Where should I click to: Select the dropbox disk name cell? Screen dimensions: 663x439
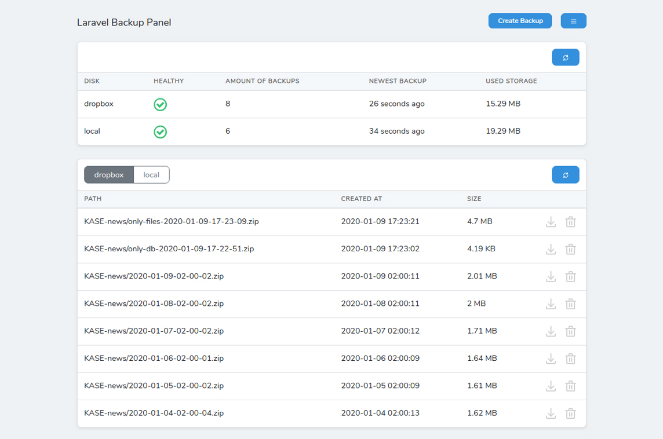pos(99,104)
